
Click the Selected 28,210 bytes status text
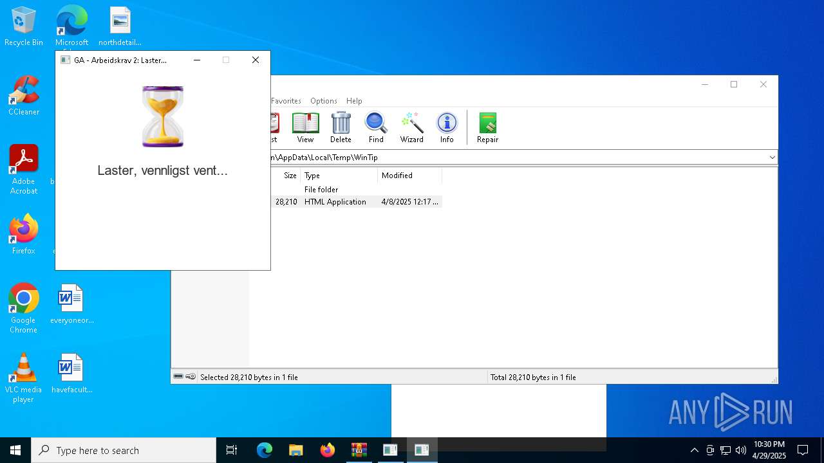(x=249, y=377)
